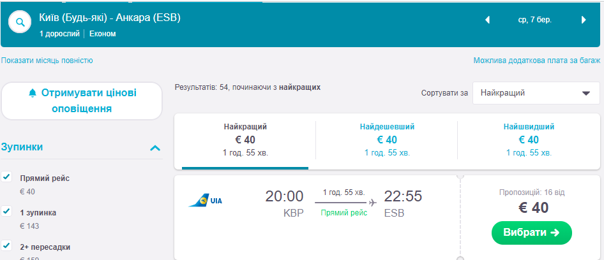Click the Київ - Анкара route title

coord(110,18)
